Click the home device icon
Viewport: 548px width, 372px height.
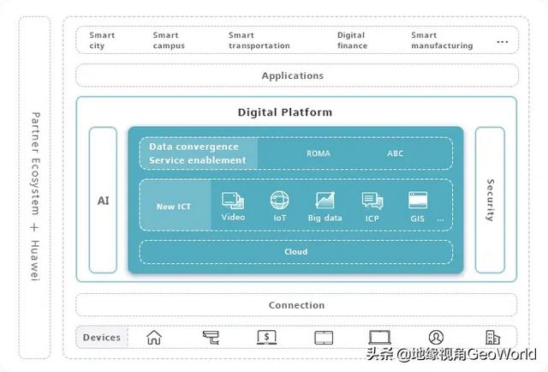point(154,338)
